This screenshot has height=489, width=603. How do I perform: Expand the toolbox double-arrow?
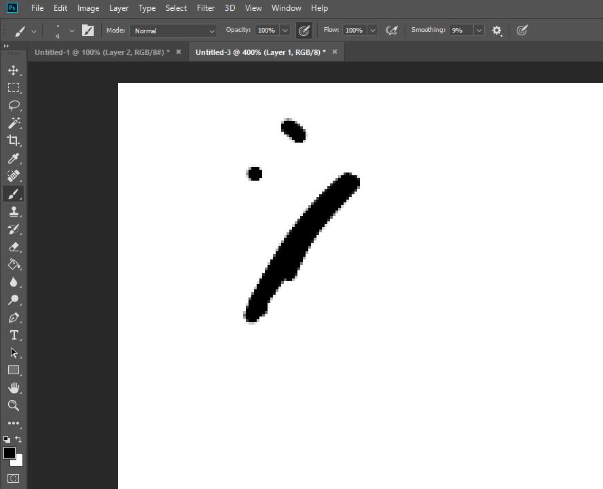pos(6,46)
